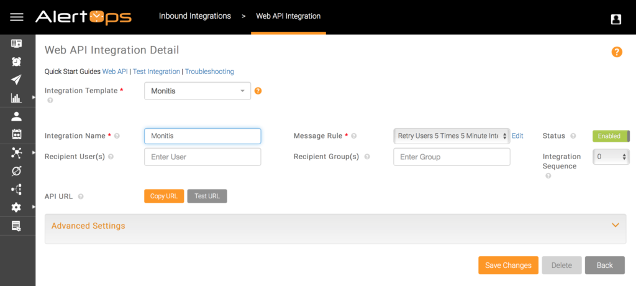
Task: Click the Save Changes button
Action: [508, 265]
